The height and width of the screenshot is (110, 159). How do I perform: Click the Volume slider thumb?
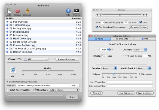pos(114,74)
